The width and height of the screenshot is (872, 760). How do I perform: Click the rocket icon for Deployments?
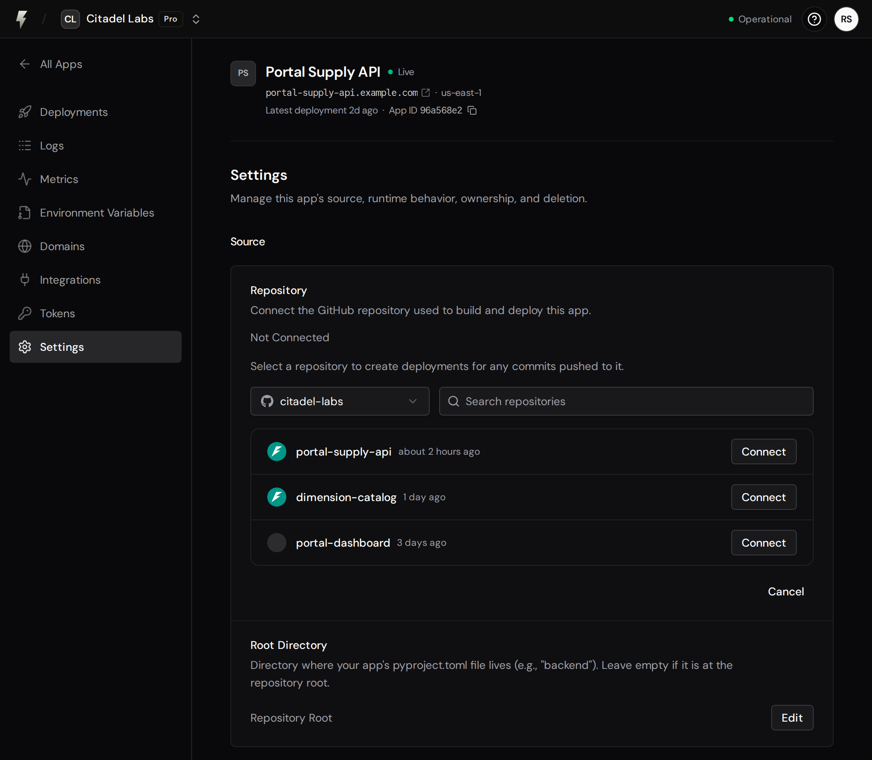tap(25, 112)
